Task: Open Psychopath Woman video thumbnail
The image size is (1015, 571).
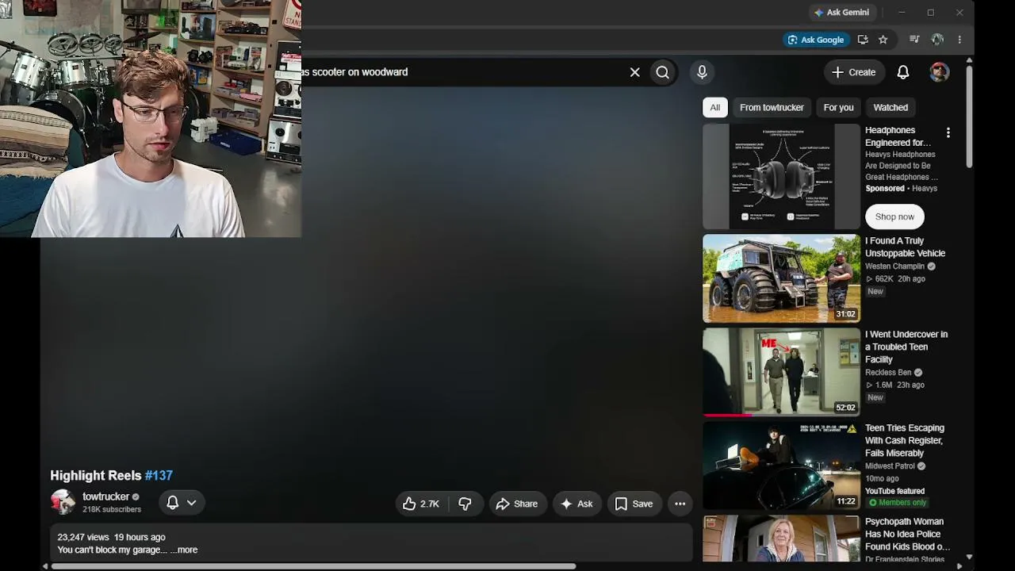Action: tap(781, 538)
